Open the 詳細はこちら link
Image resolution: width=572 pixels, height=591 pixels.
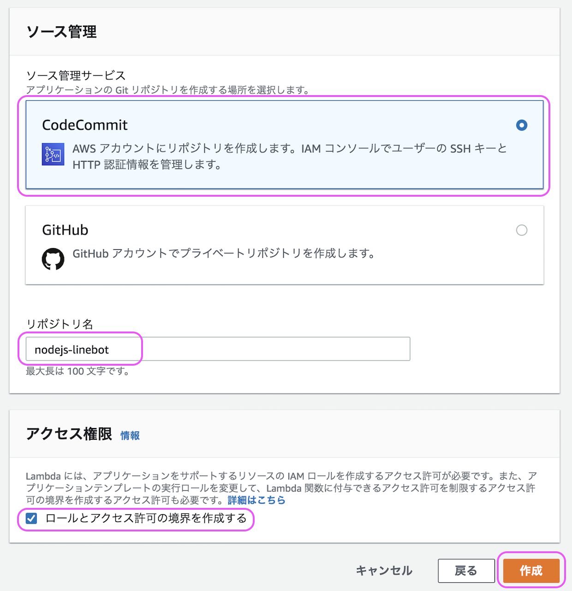(256, 500)
